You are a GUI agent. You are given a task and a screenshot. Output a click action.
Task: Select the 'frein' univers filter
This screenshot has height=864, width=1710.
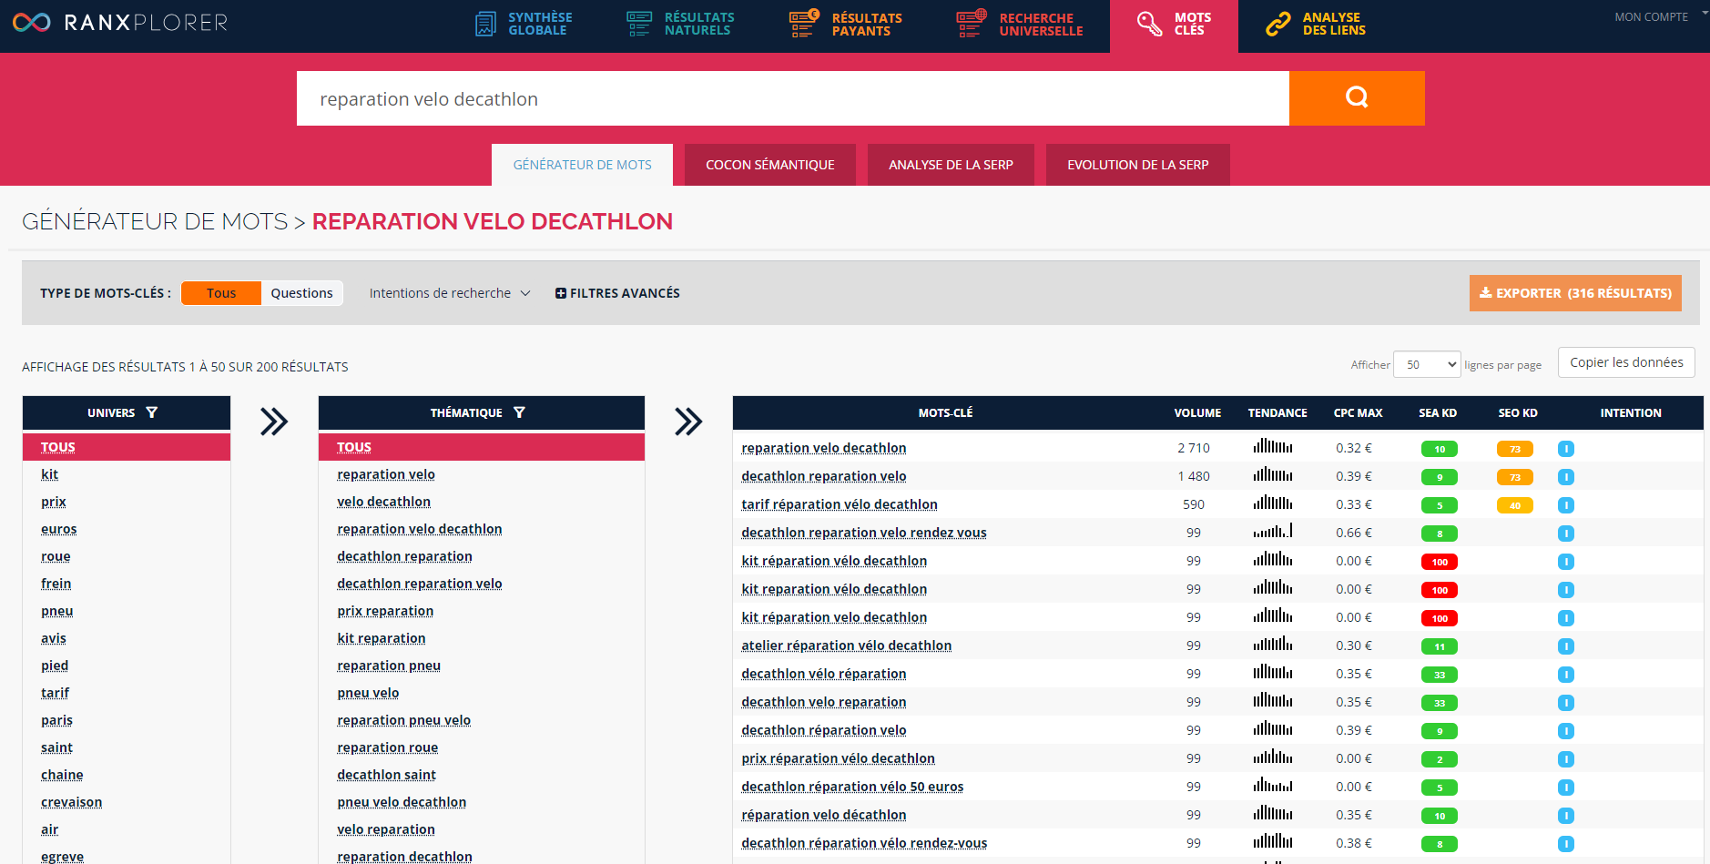click(x=56, y=584)
